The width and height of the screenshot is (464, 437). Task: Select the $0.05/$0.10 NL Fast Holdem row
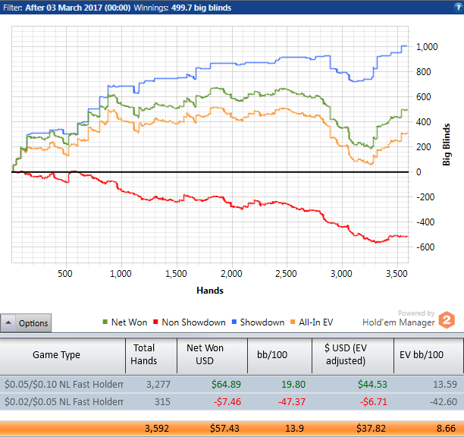tap(232, 385)
